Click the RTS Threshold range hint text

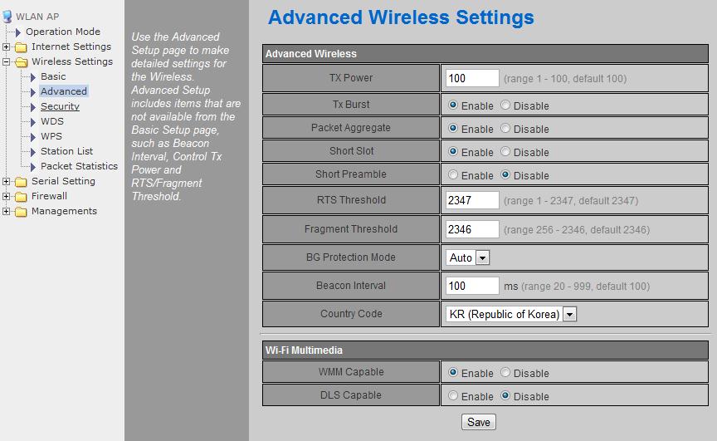point(571,201)
